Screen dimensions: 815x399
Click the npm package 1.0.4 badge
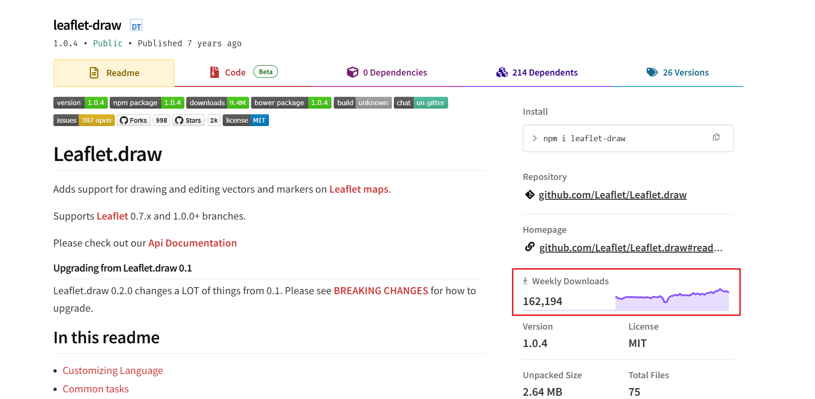pyautogui.click(x=147, y=103)
